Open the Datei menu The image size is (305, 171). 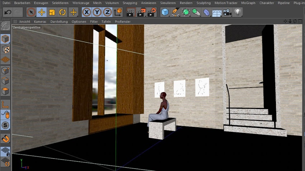point(6,3)
